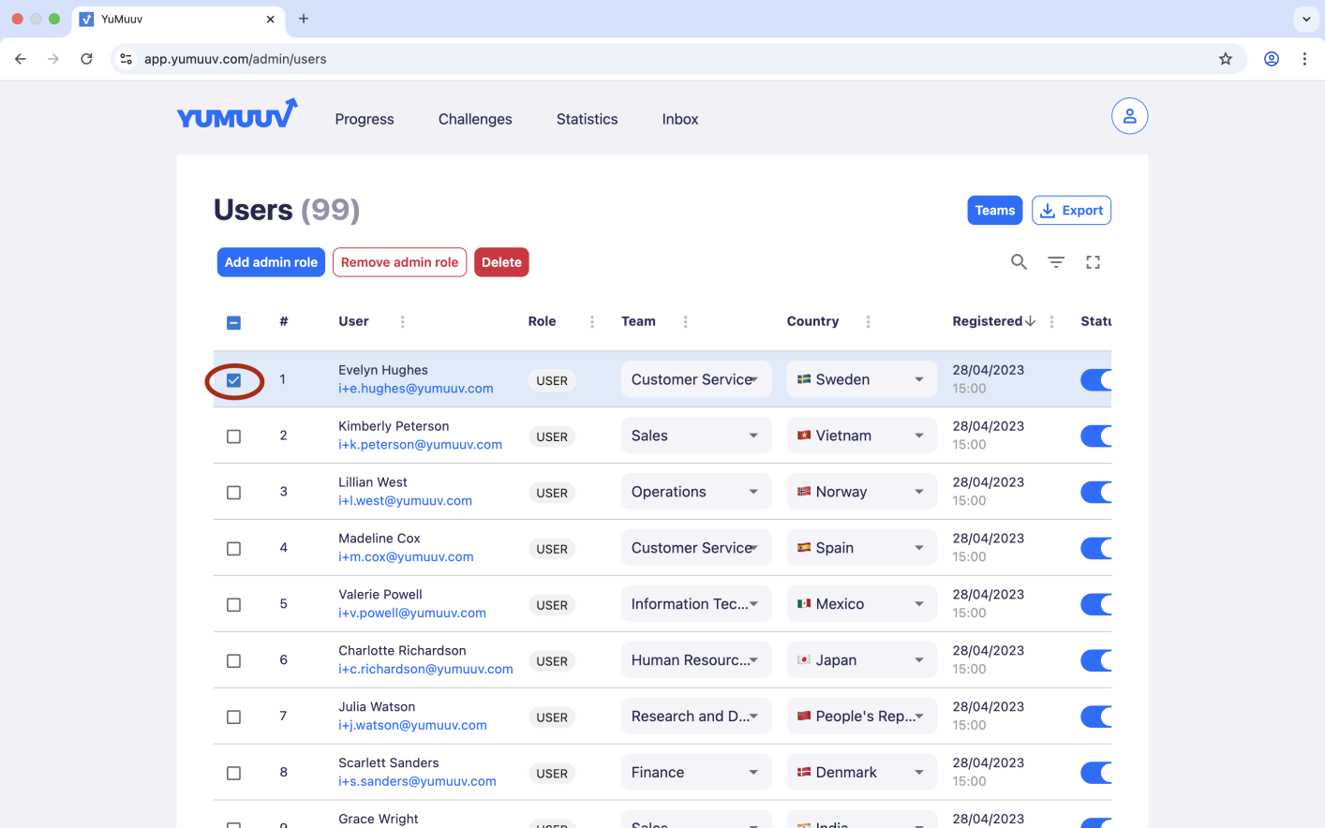Viewport: 1325px width, 828px height.
Task: Open Country column options menu
Action: [x=869, y=321]
